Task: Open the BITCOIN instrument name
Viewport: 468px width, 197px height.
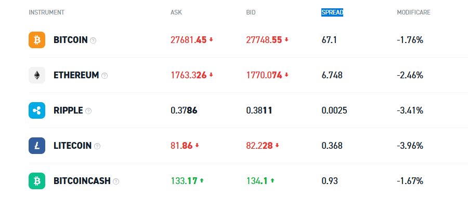Action: click(x=70, y=40)
